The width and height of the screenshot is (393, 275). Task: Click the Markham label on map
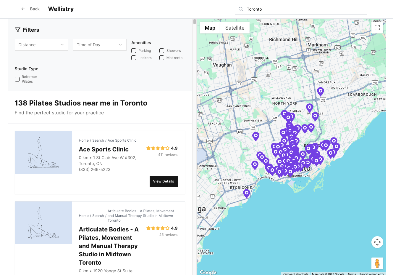tap(318, 45)
